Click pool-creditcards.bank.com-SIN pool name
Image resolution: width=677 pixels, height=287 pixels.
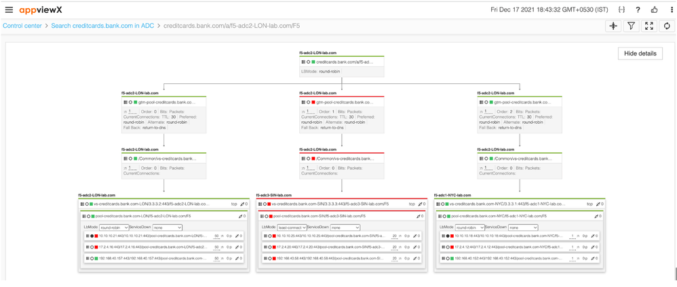click(320, 216)
